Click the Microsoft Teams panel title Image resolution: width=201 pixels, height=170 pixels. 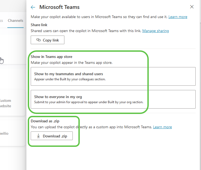(60, 7)
